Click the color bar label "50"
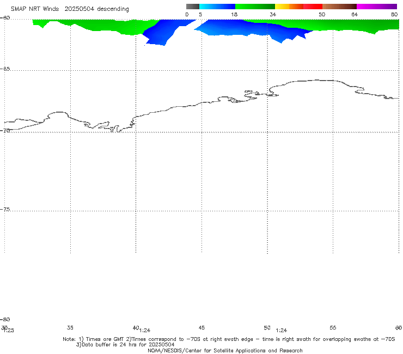The height and width of the screenshot is (354, 403). pos(322,14)
